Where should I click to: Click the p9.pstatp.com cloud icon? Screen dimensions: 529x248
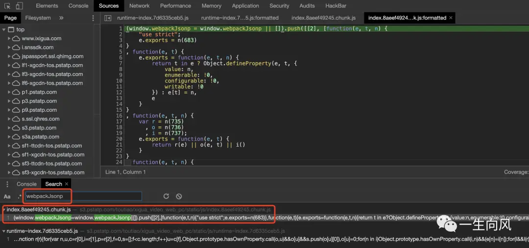coord(16,110)
